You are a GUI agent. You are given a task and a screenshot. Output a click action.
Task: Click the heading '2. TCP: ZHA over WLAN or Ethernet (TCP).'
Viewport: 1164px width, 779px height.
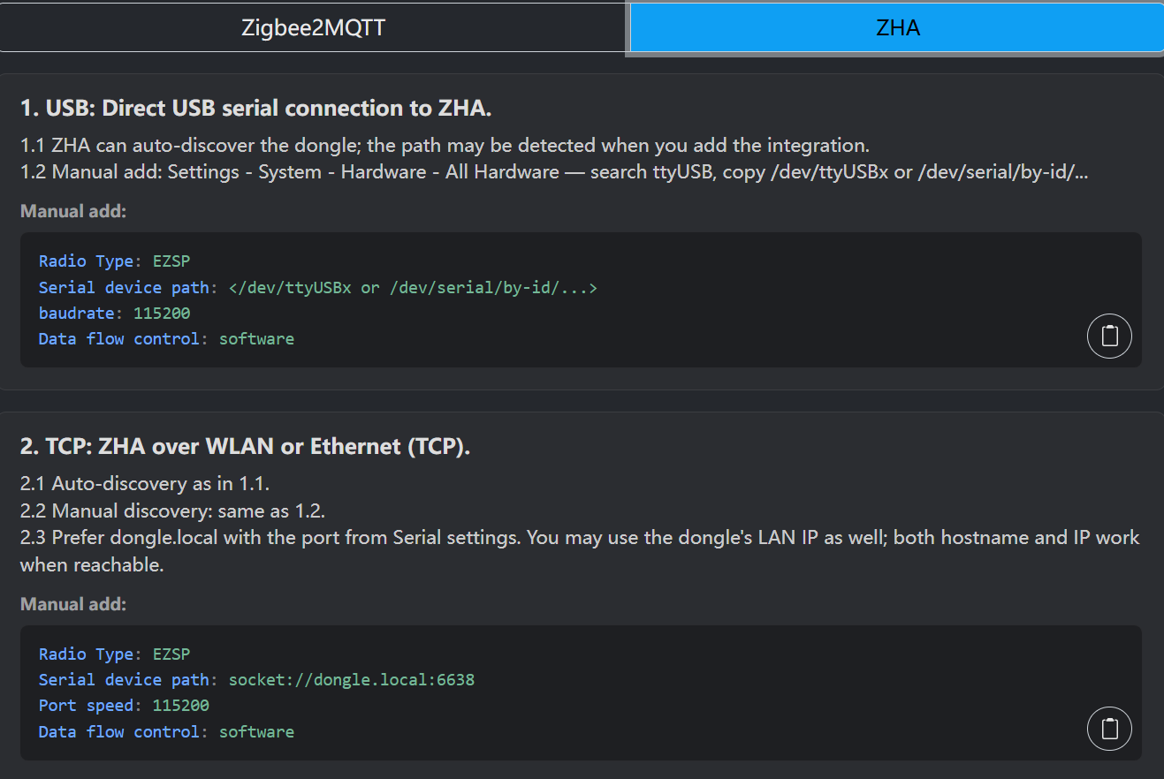245,447
